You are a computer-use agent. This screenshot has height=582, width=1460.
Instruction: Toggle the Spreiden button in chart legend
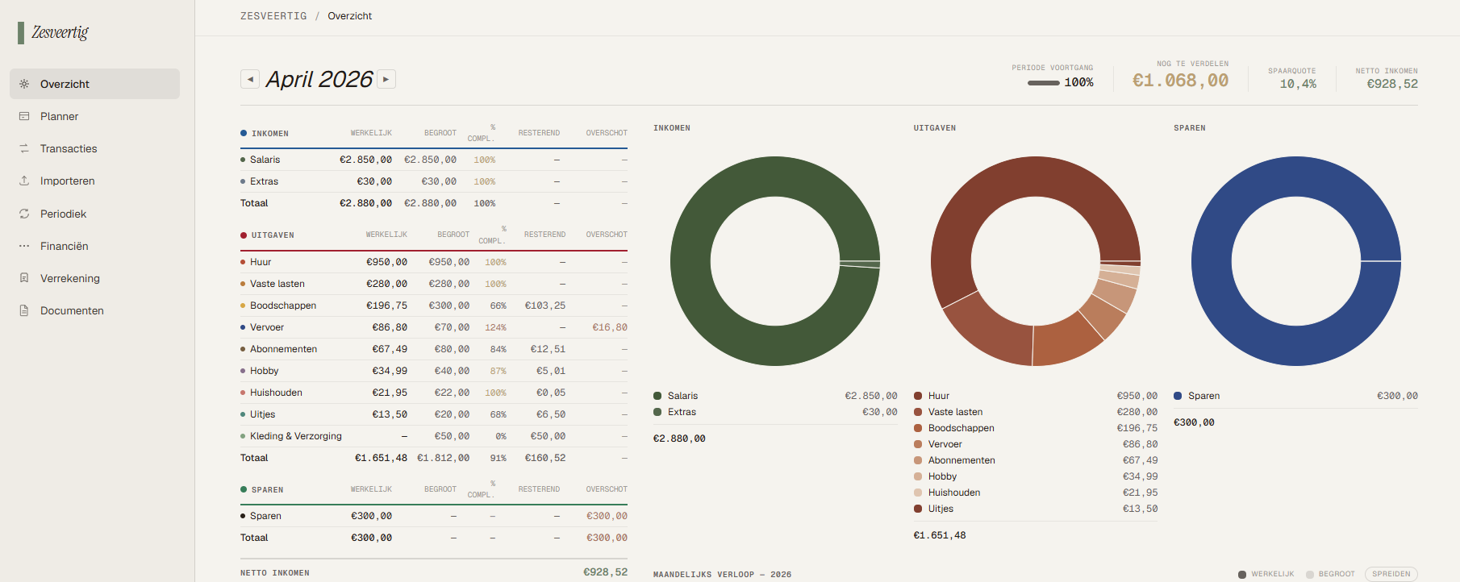click(1391, 574)
